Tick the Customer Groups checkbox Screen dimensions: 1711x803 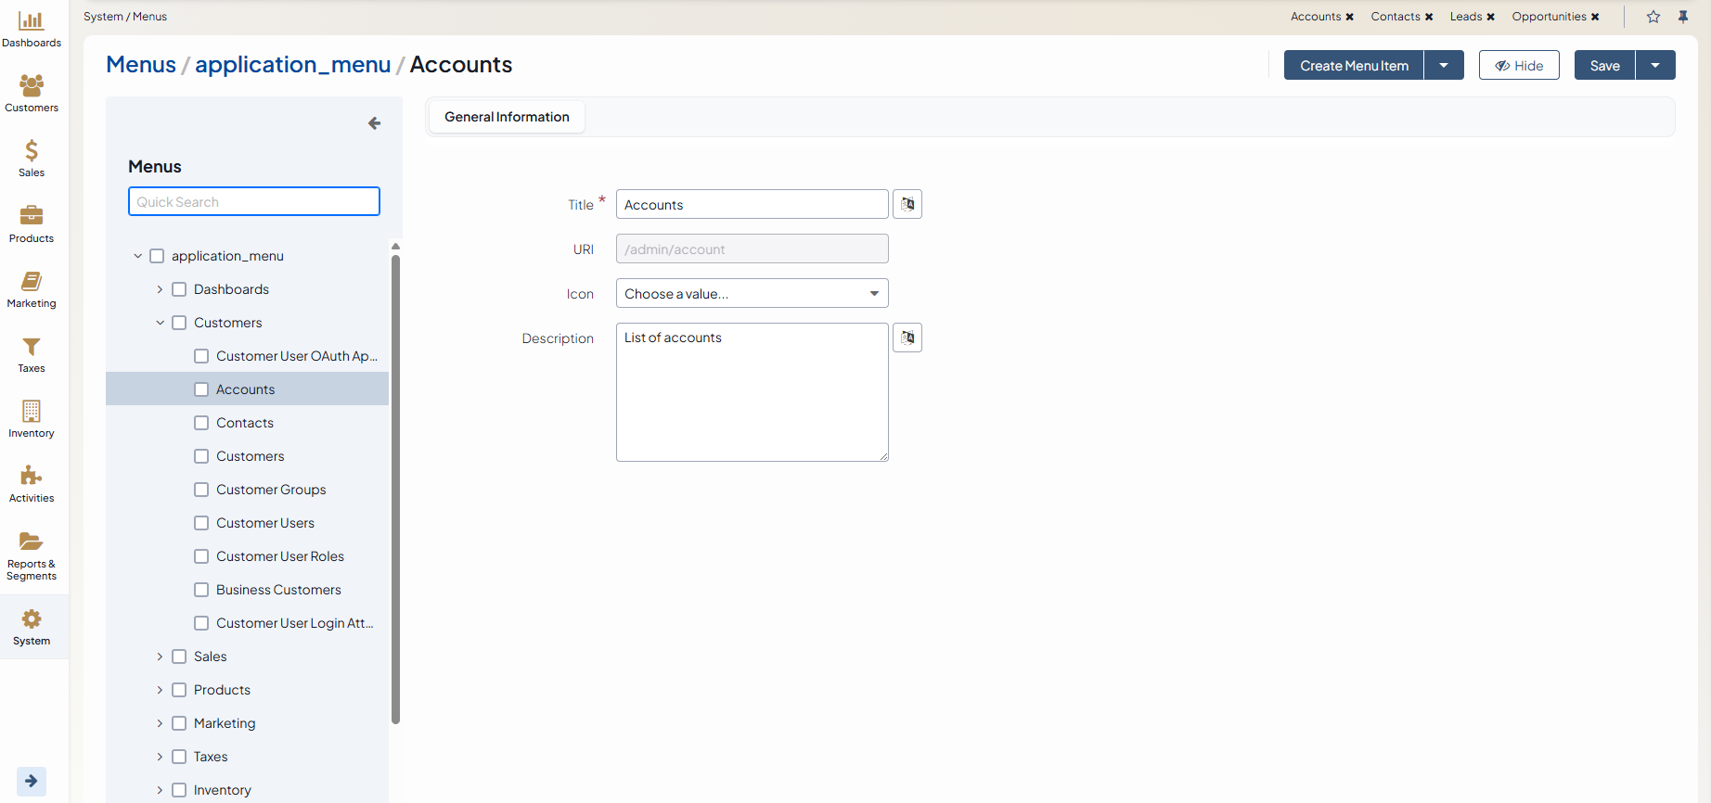[x=201, y=490]
